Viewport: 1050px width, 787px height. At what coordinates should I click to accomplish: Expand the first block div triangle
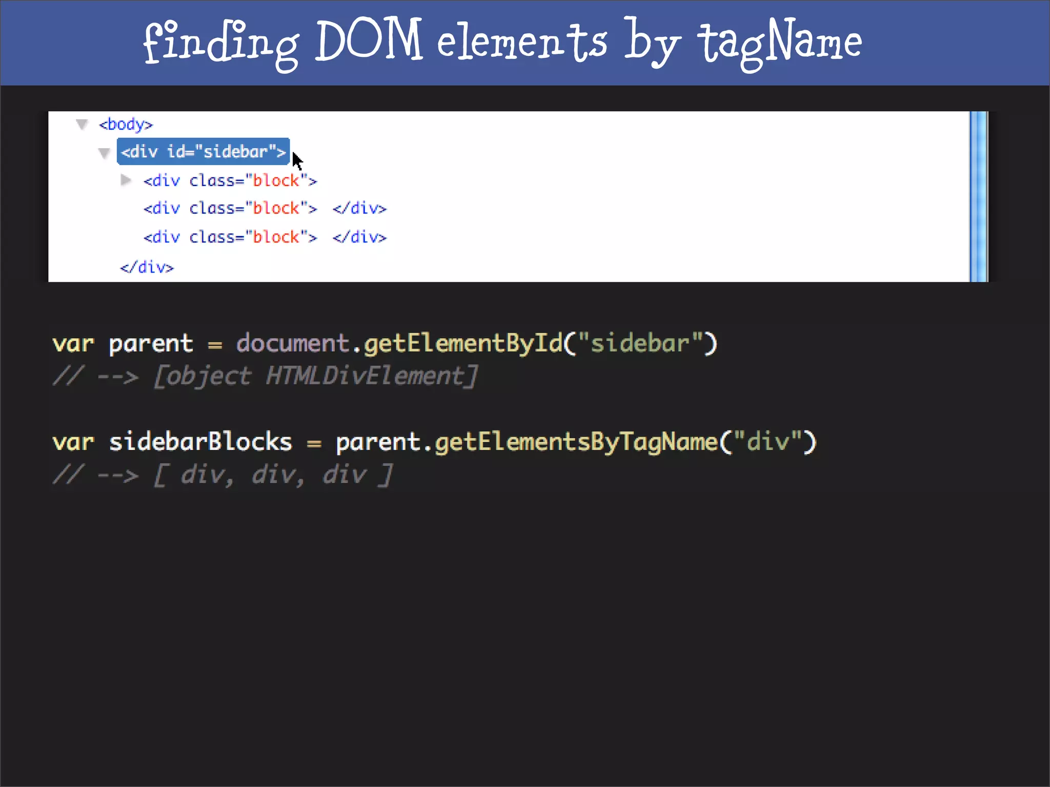tap(126, 180)
